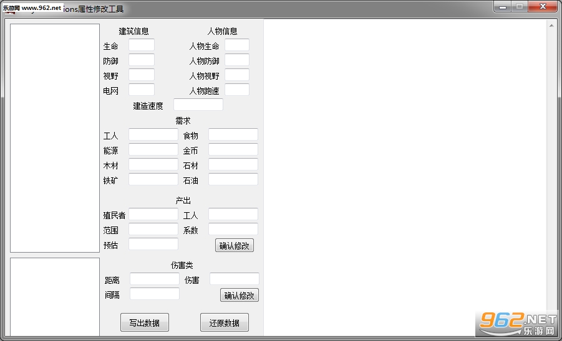Focus the 能源 requirement input field
This screenshot has height=341, width=562.
pos(153,150)
